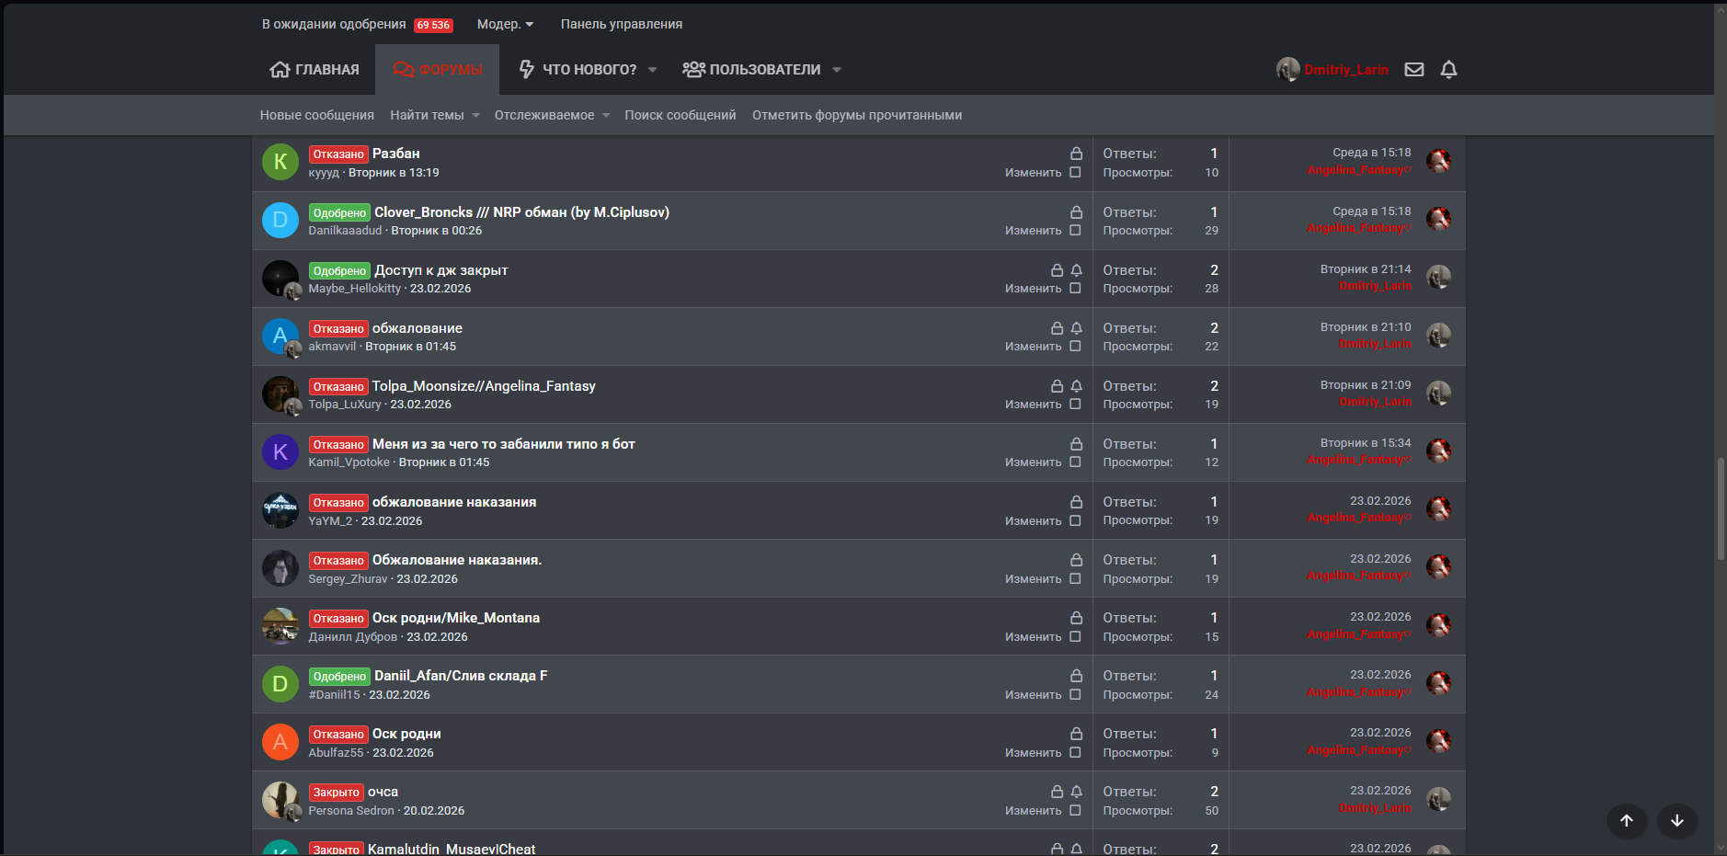
Task: Open the notifications bell icon
Action: [1448, 70]
